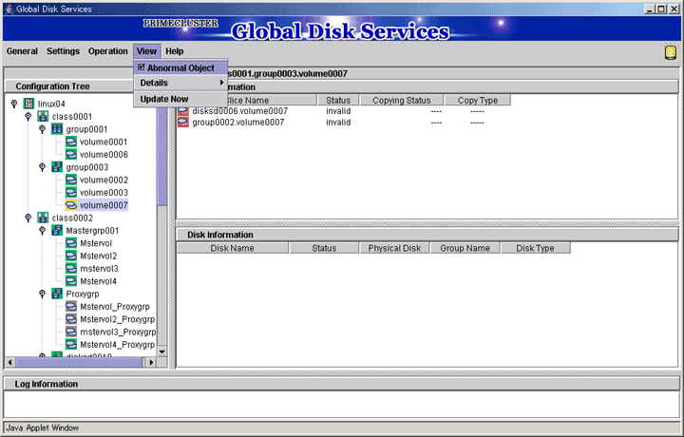Image resolution: width=684 pixels, height=437 pixels.
Task: Click the Disk Name column header
Action: [232, 248]
